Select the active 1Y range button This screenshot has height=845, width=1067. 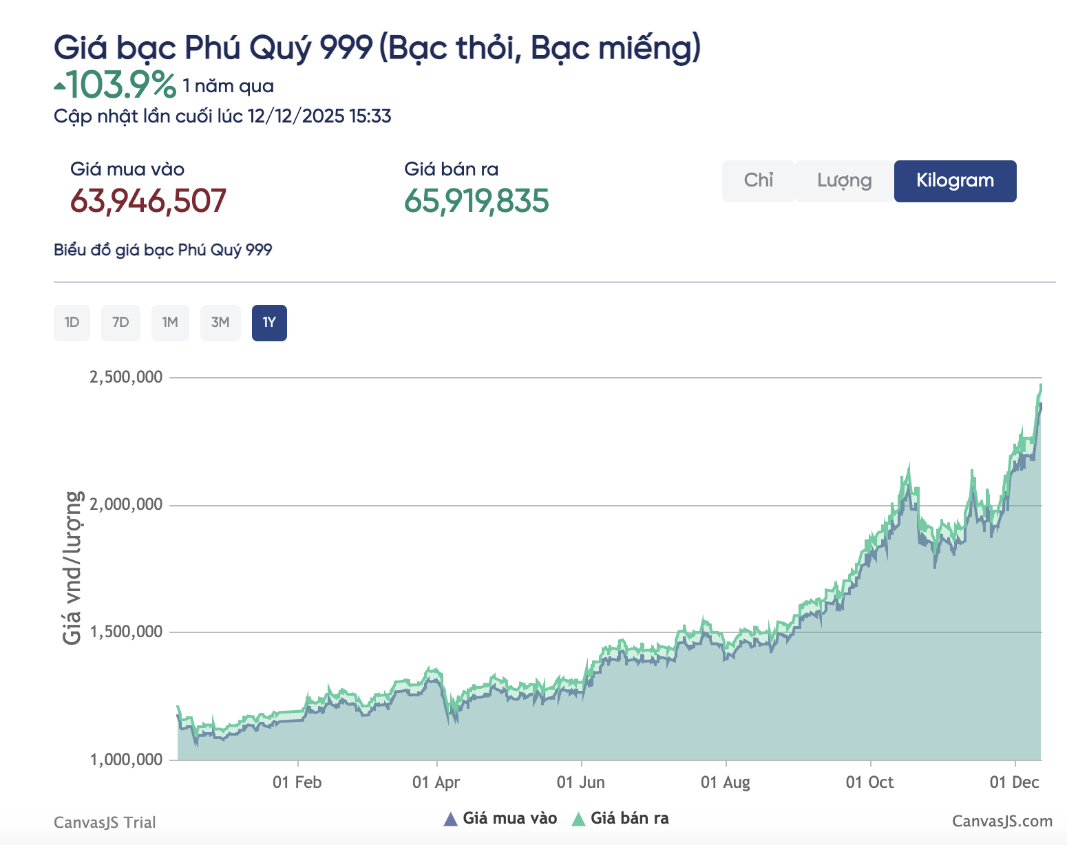(269, 323)
